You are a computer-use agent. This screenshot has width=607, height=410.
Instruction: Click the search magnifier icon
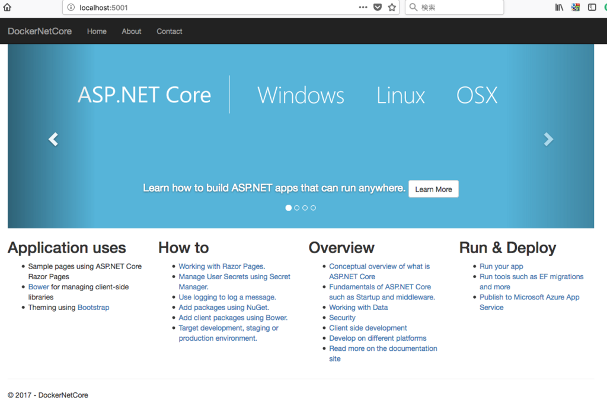(x=413, y=7)
